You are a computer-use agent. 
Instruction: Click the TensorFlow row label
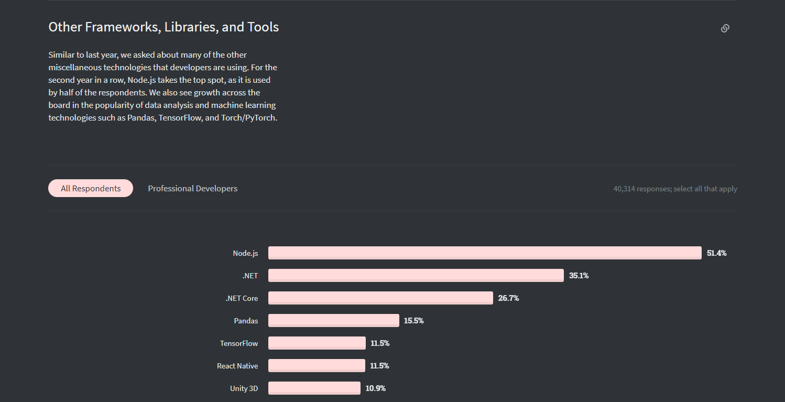pos(239,343)
